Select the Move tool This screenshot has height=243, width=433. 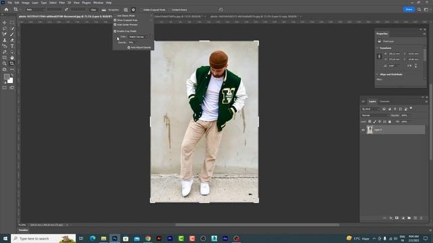pyautogui.click(x=5, y=22)
